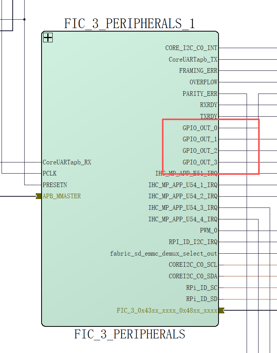
Task: Select the RPi_ID_SC pin
Action: [x=202, y=288]
